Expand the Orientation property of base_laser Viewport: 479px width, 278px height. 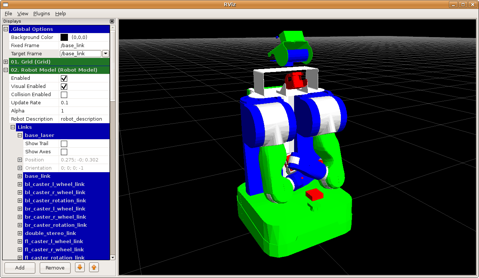(x=20, y=168)
